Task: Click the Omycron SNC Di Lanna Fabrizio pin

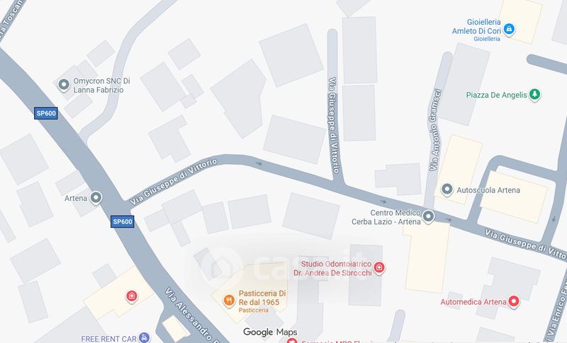Action: point(64,85)
